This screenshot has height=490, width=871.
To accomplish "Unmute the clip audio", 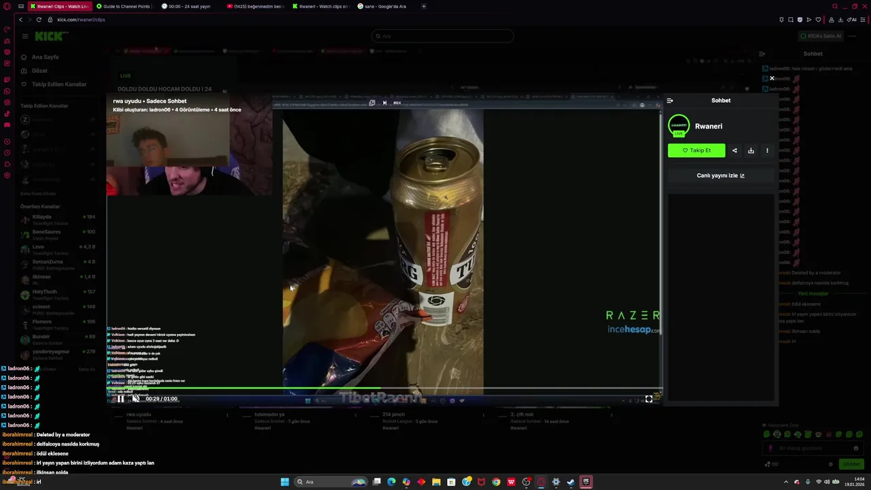I will pyautogui.click(x=135, y=399).
